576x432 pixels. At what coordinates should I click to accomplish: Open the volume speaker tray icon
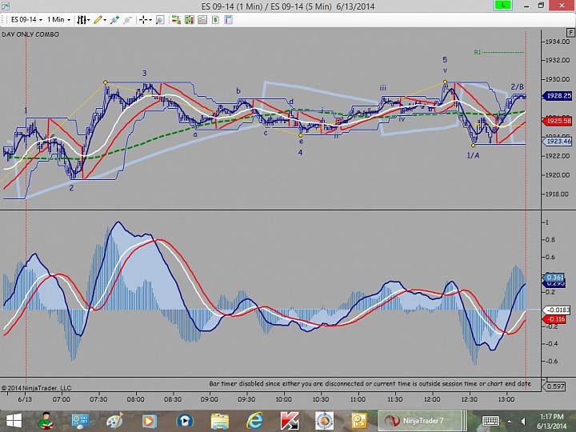(x=523, y=421)
